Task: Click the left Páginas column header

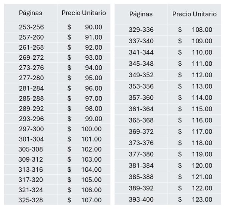Action: [x=31, y=13]
